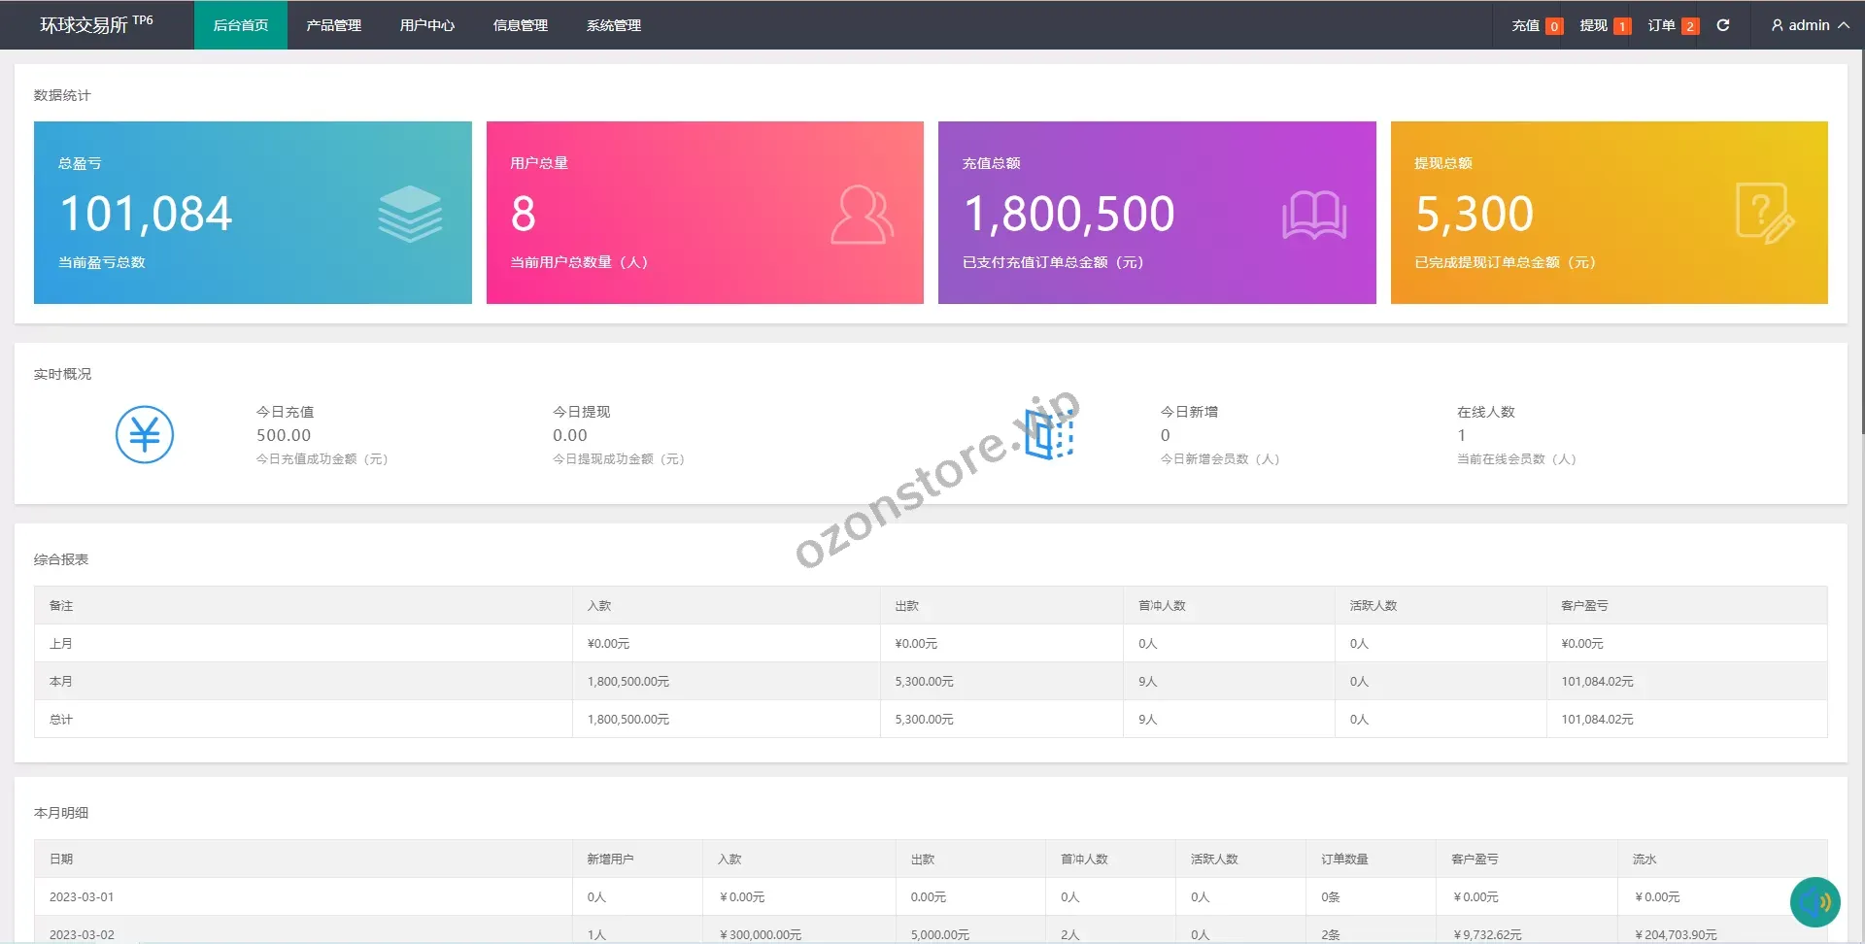Screen dimensions: 1865x944
Task: Open the 订单 pending orders link
Action: (x=1672, y=25)
